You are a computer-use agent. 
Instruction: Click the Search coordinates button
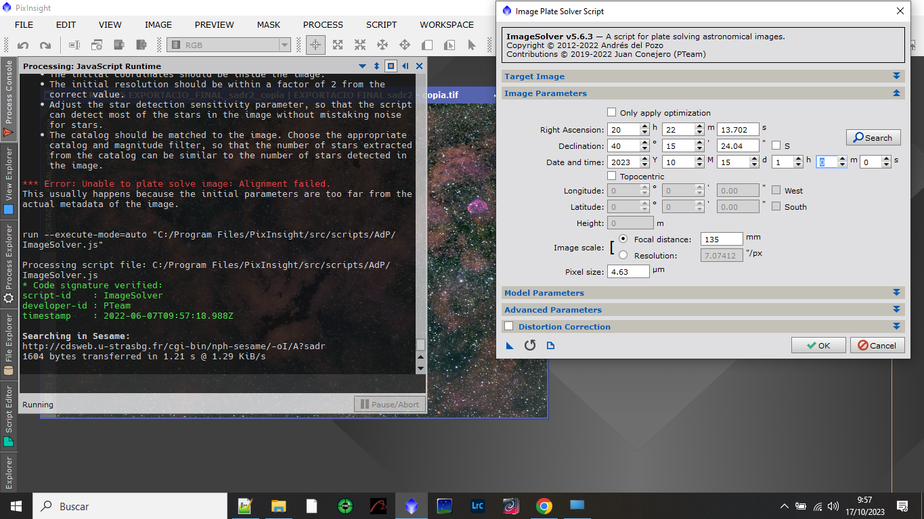(873, 137)
